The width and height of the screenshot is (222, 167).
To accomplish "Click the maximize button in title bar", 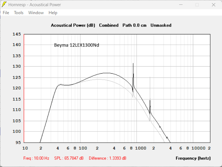I will click(197, 5).
